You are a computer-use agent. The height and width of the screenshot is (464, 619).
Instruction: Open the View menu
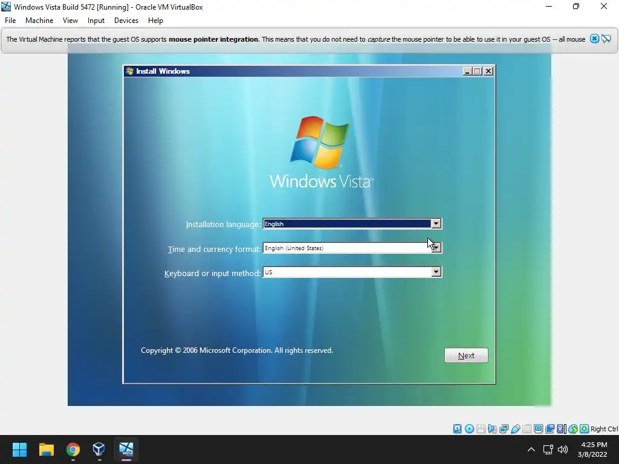(70, 21)
